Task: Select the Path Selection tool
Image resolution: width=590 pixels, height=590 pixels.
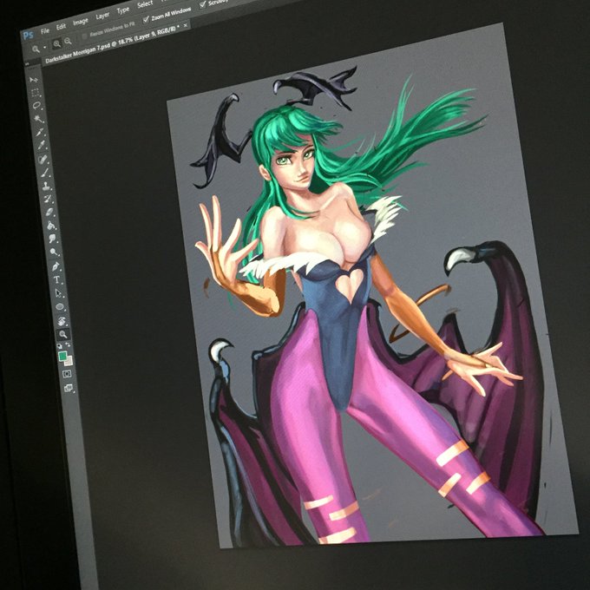Action: click(x=59, y=293)
